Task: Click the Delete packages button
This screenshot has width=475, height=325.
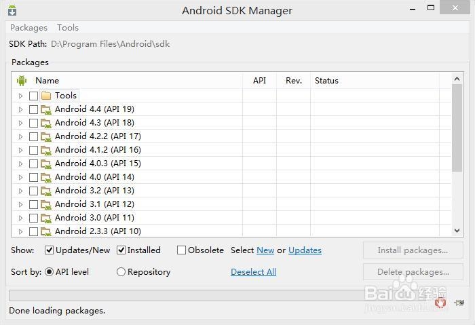Action: click(x=413, y=271)
